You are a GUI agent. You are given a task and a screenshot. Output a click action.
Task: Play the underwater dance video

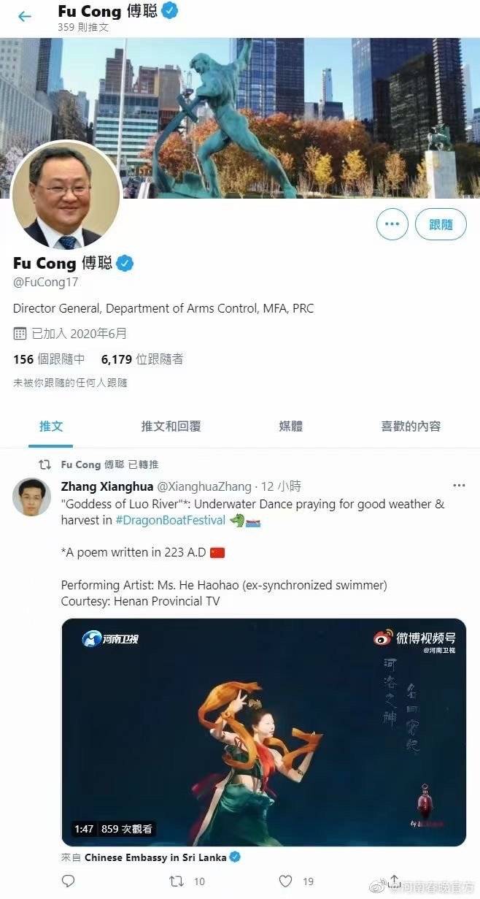(263, 732)
